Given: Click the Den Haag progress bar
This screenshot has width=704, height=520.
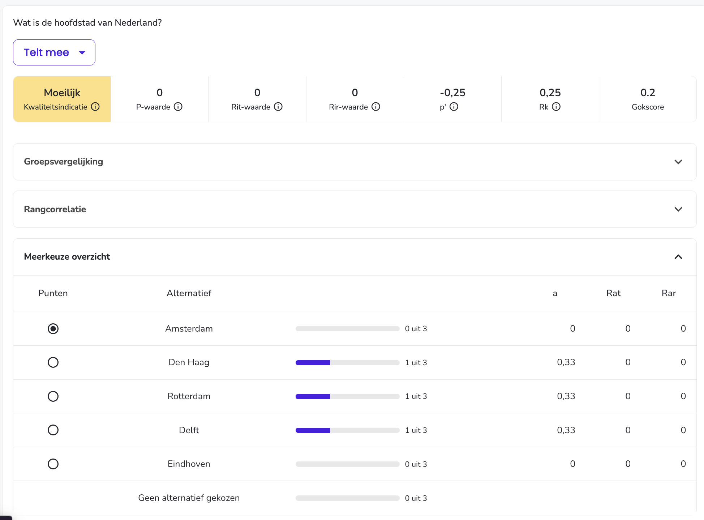Looking at the screenshot, I should pos(347,363).
